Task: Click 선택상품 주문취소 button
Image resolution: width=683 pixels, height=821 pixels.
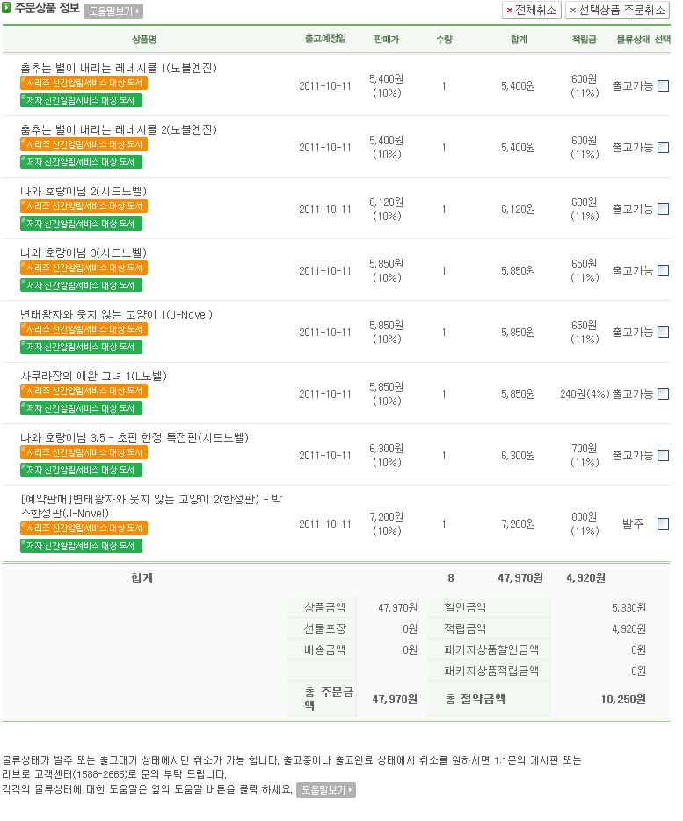Action: pos(617,11)
